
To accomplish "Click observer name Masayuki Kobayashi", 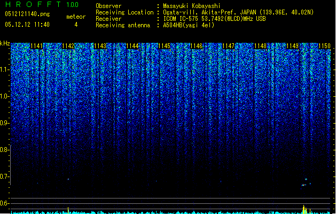I will pos(192,6).
